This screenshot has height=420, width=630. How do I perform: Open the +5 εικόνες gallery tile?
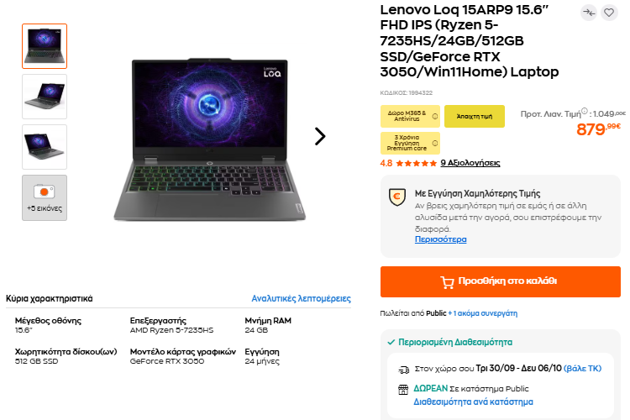click(45, 197)
